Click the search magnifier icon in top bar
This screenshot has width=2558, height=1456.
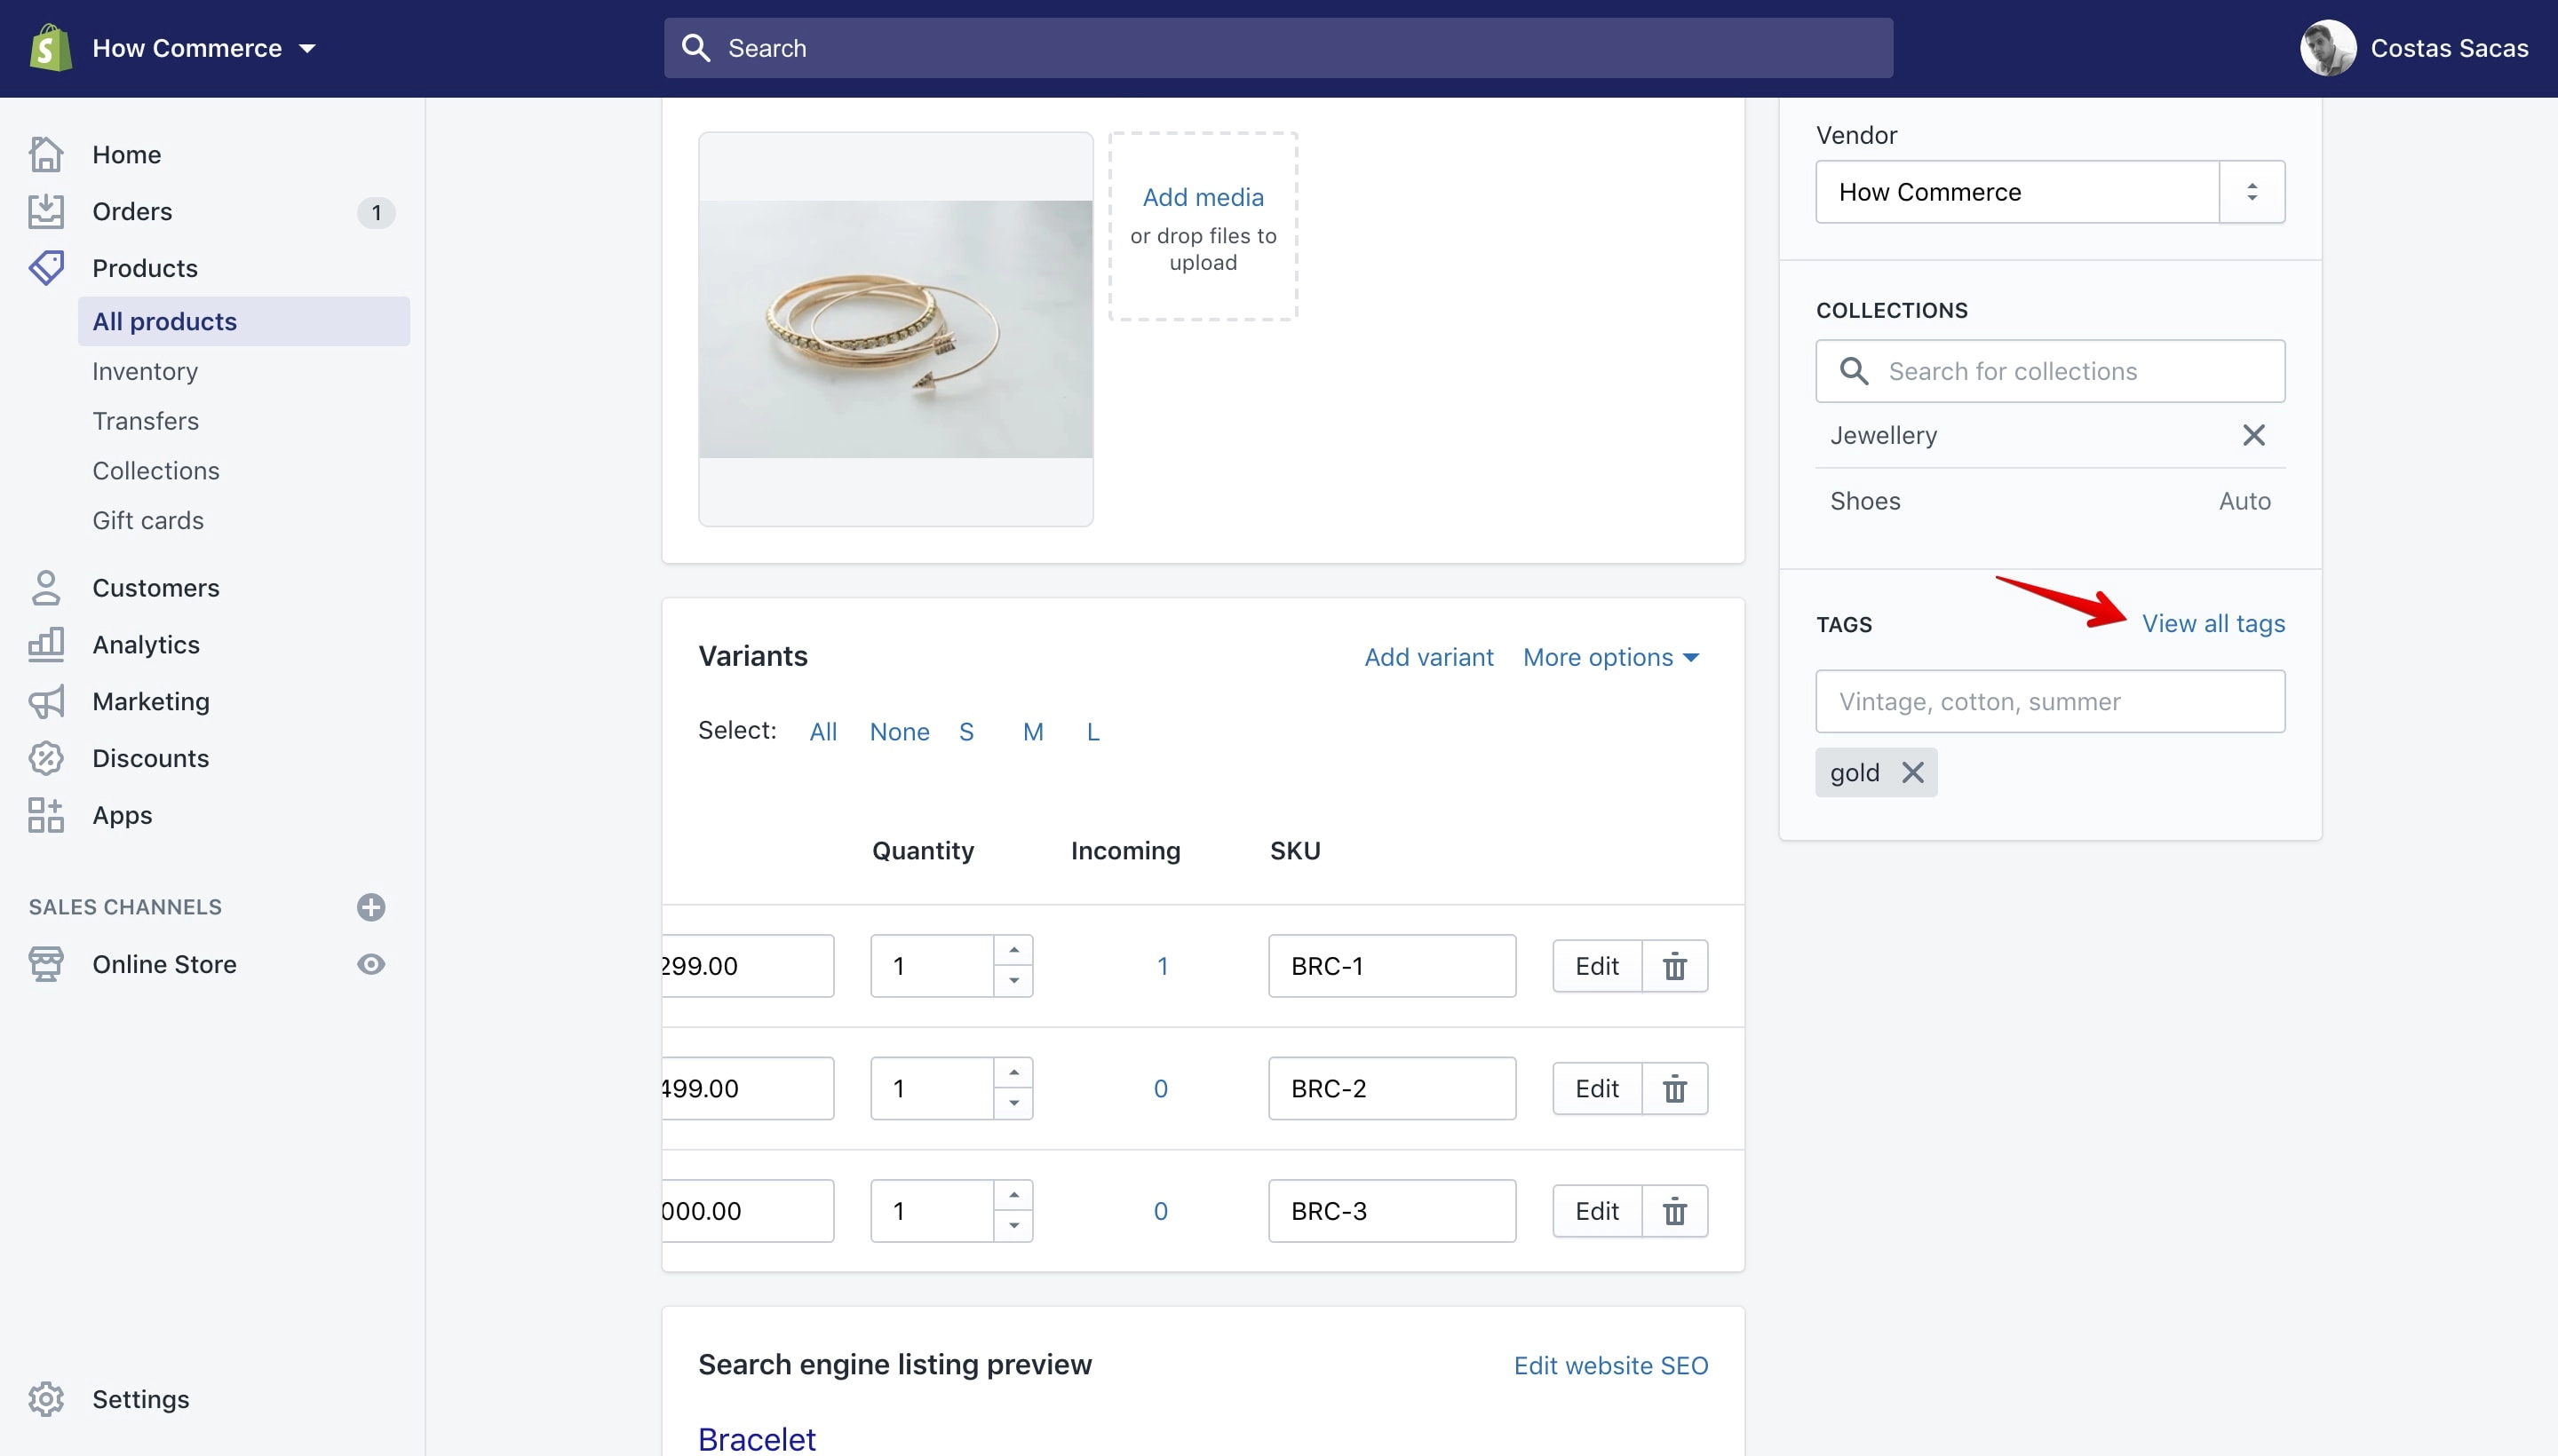pyautogui.click(x=695, y=48)
